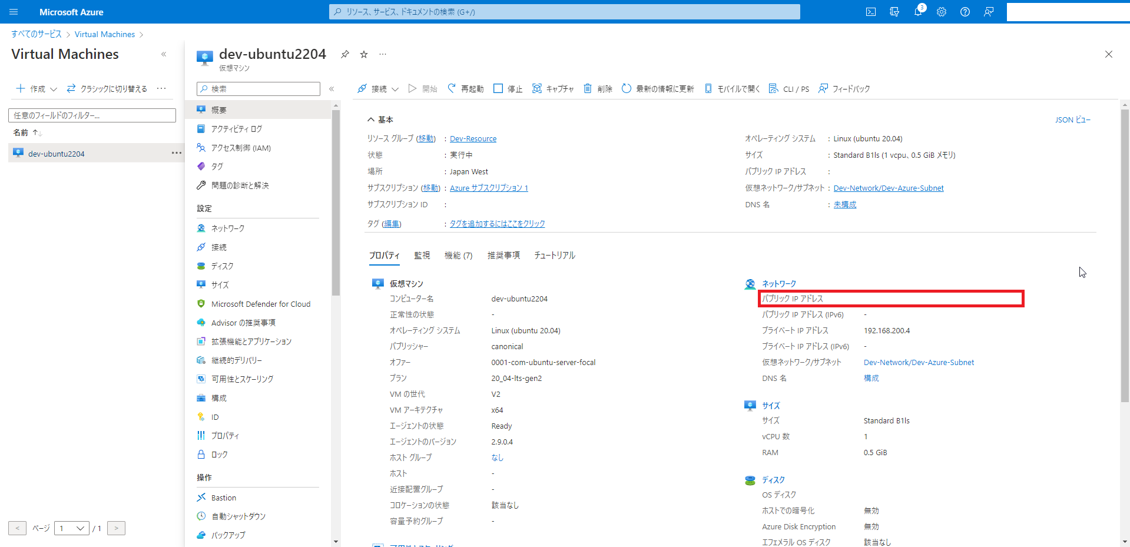Open the help question mark icon
This screenshot has height=547, width=1130.
(965, 12)
